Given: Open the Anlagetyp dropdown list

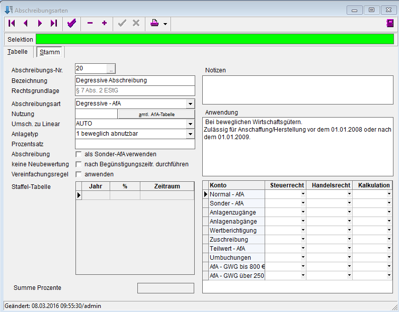Looking at the screenshot, I should click(x=190, y=134).
